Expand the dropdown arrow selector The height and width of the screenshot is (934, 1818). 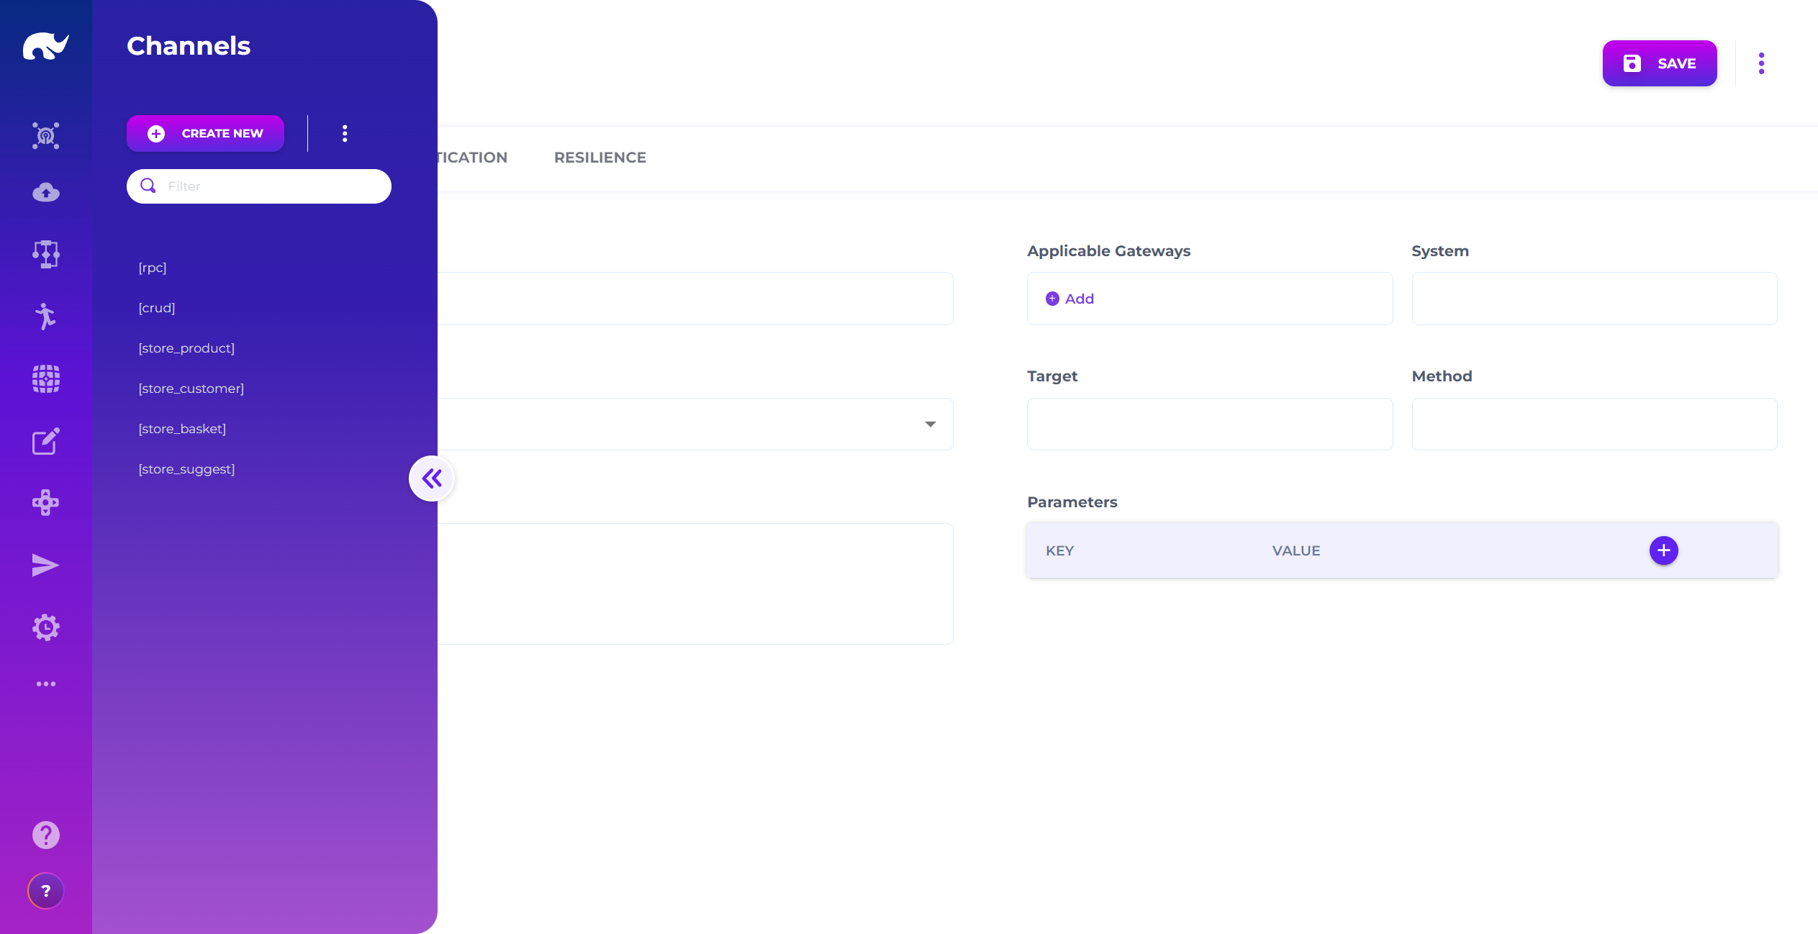[x=930, y=425]
